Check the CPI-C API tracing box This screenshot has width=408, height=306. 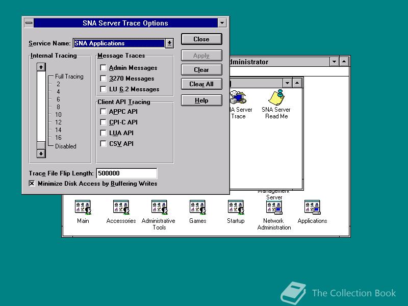pyautogui.click(x=104, y=122)
